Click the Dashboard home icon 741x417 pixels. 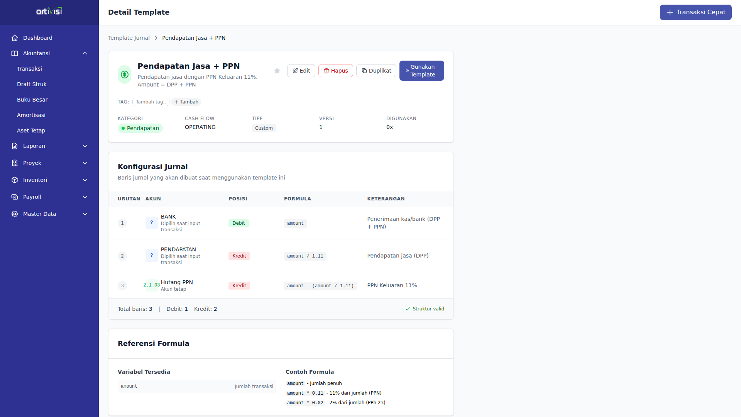15,38
